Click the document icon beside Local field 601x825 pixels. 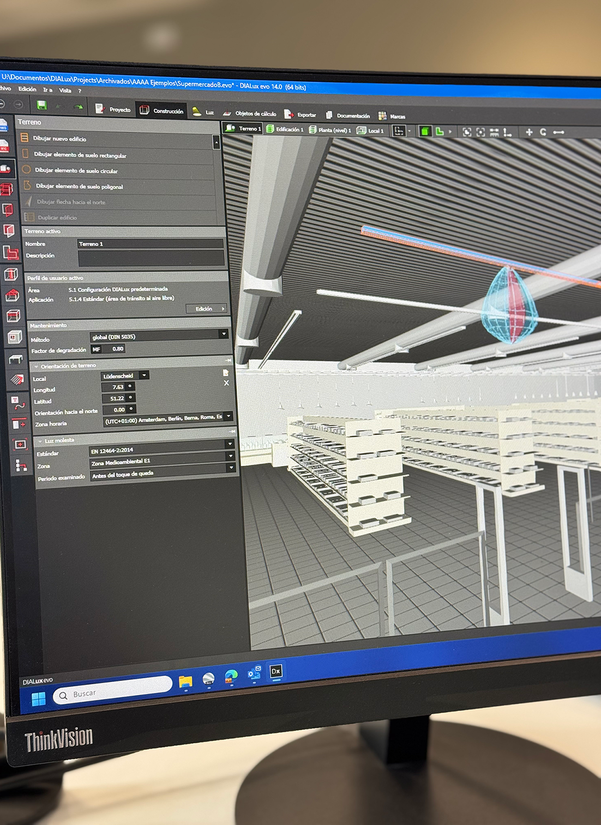tap(225, 373)
